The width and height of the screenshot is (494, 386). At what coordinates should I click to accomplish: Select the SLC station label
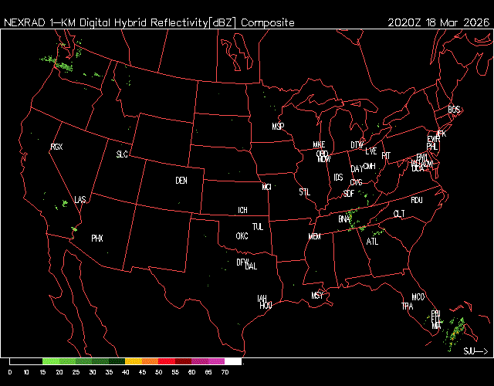[x=122, y=154]
